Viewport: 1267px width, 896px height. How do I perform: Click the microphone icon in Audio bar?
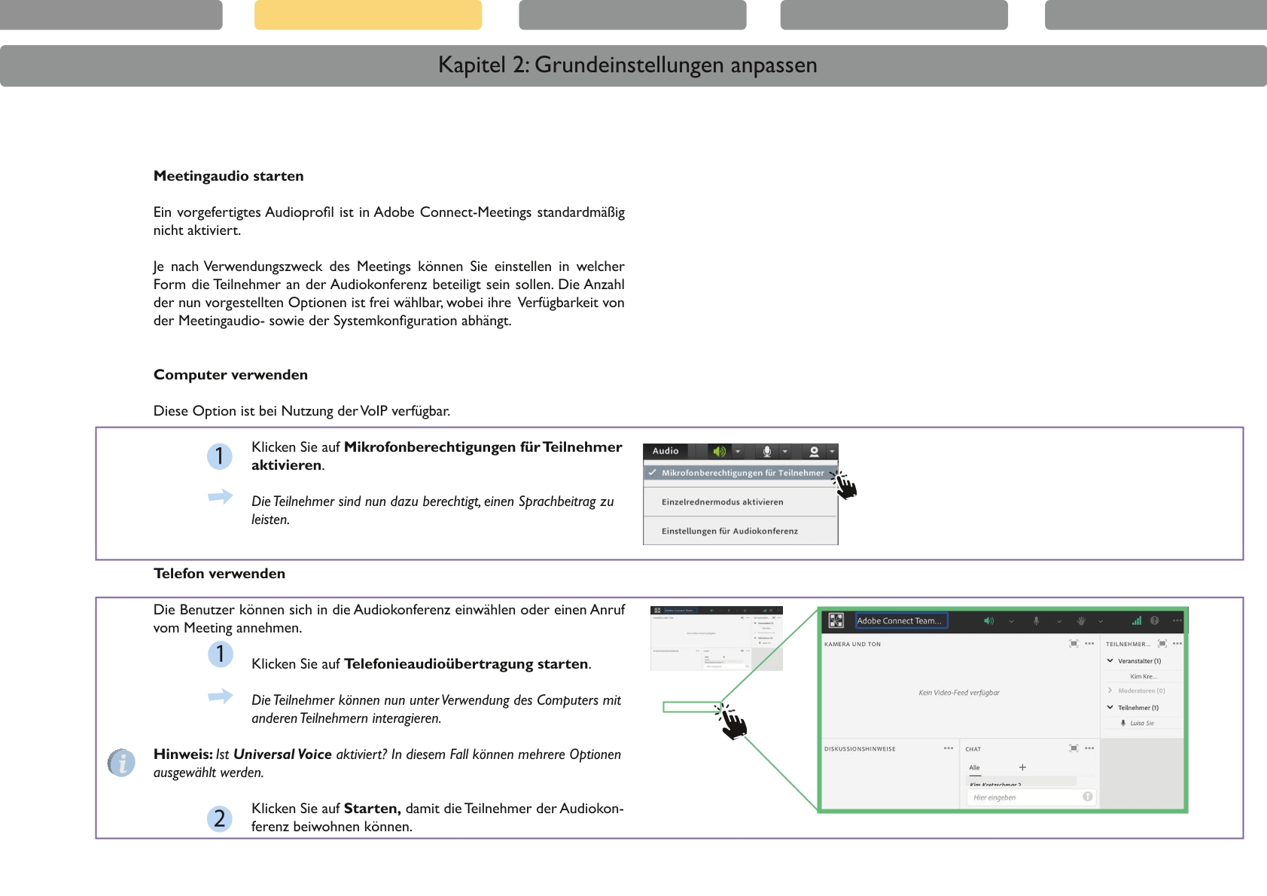click(x=766, y=451)
